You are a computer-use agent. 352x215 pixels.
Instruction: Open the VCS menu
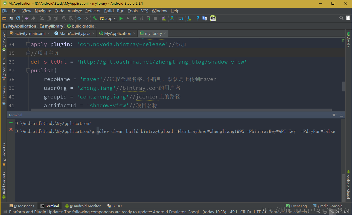(145, 11)
